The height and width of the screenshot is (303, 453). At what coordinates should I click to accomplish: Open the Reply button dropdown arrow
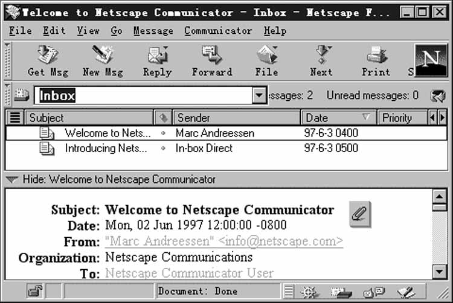[165, 48]
